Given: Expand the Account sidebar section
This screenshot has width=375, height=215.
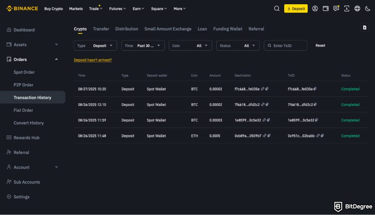Looking at the screenshot, I should click(x=56, y=167).
